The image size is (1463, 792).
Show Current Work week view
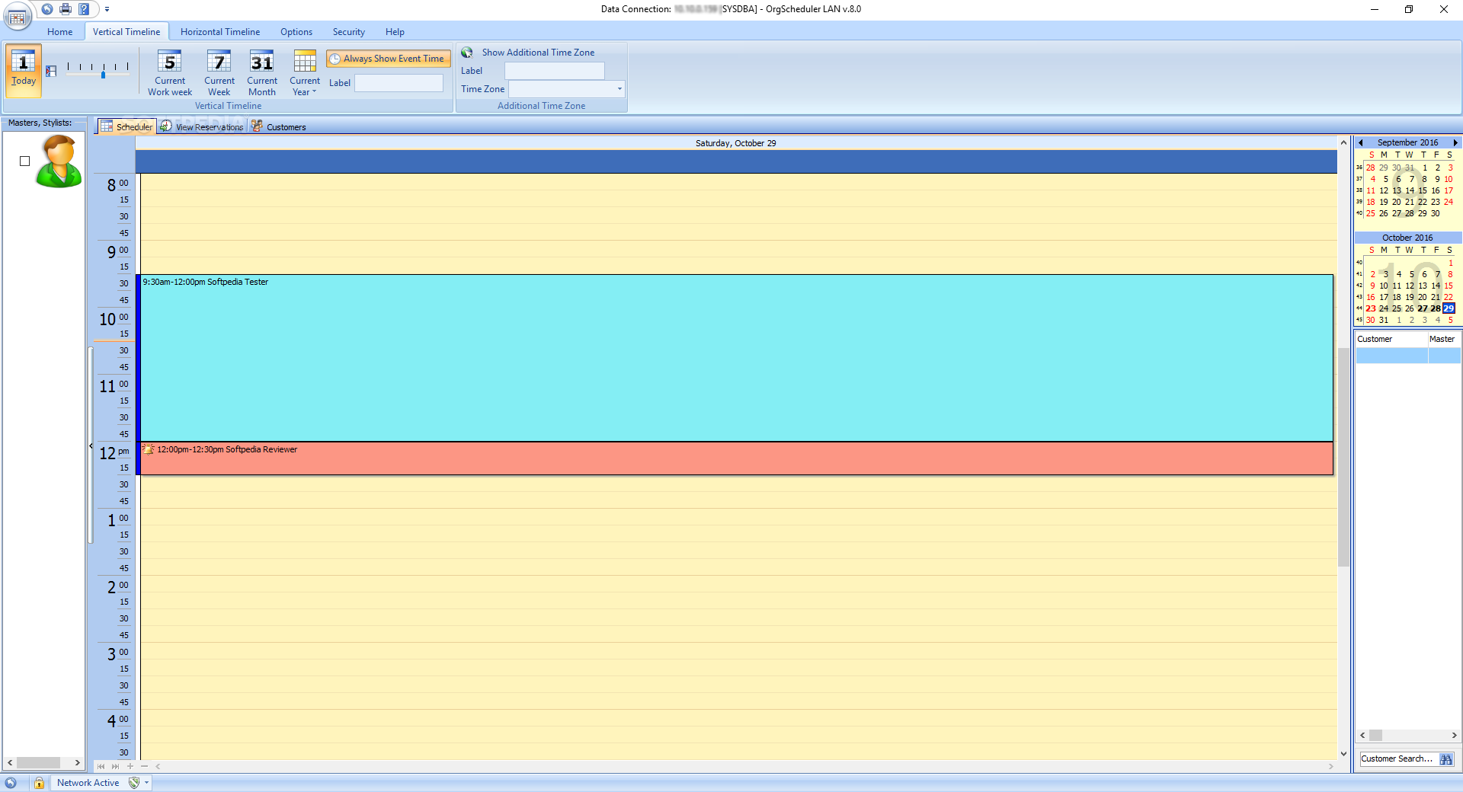point(170,73)
